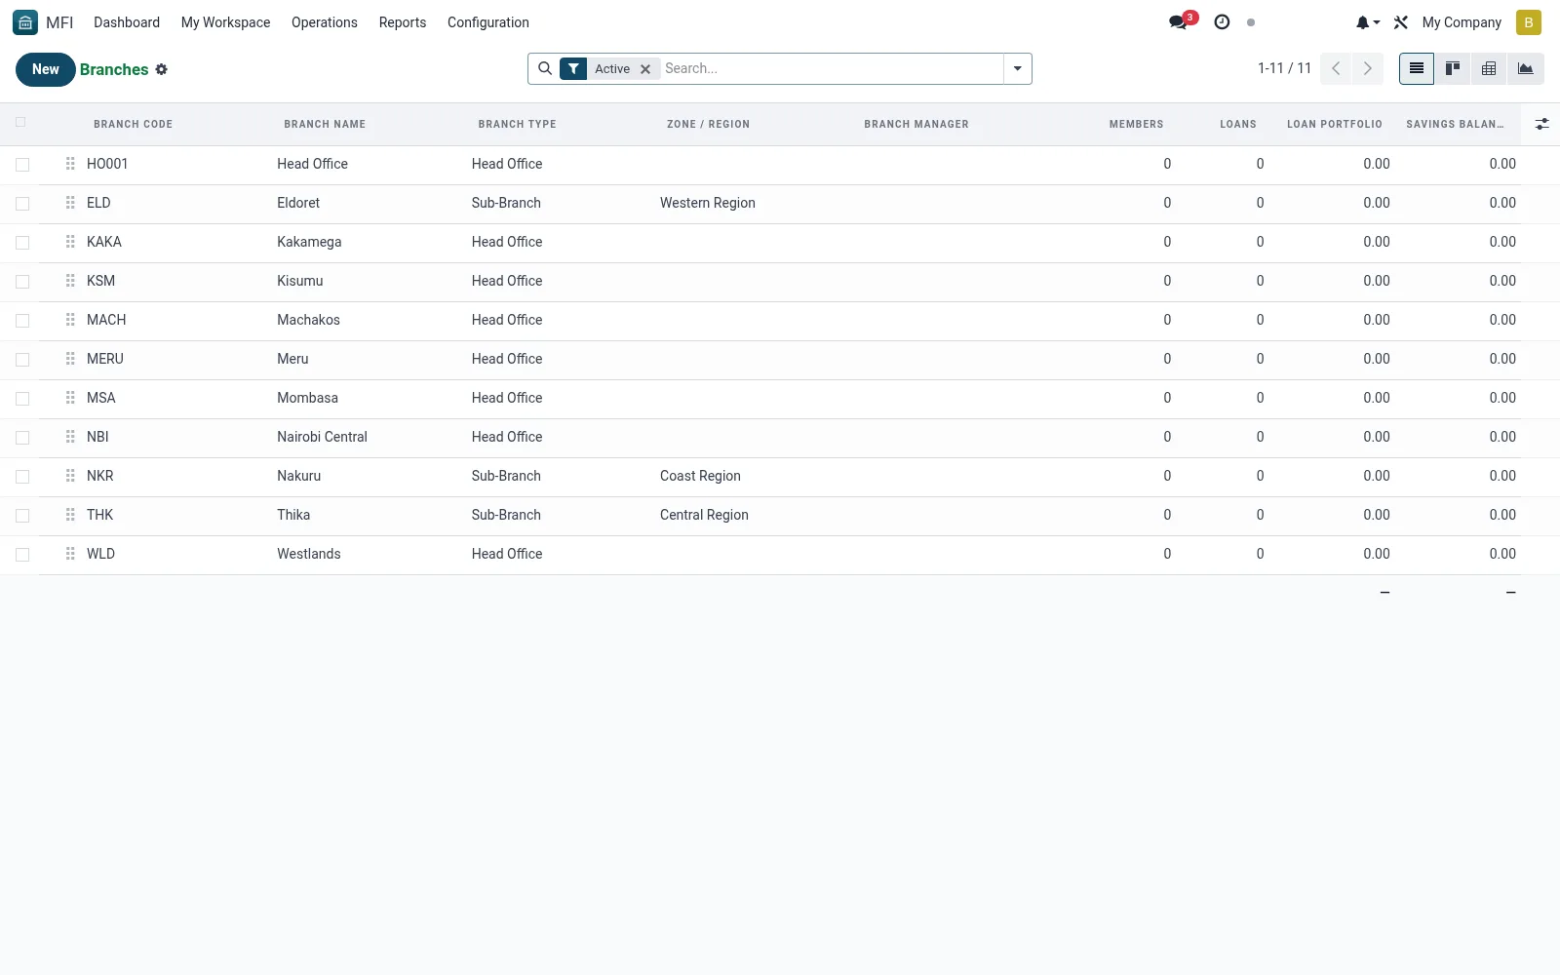
Task: Expand the search options dropdown arrow
Action: 1018,68
